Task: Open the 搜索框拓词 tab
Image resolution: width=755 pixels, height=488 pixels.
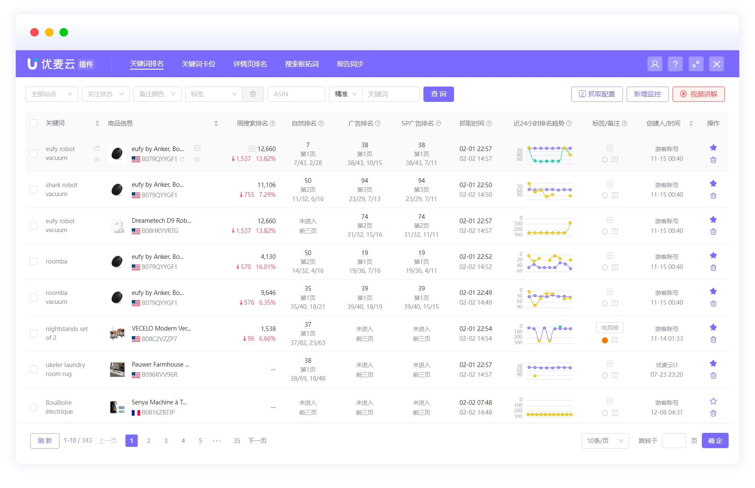Action: (302, 64)
